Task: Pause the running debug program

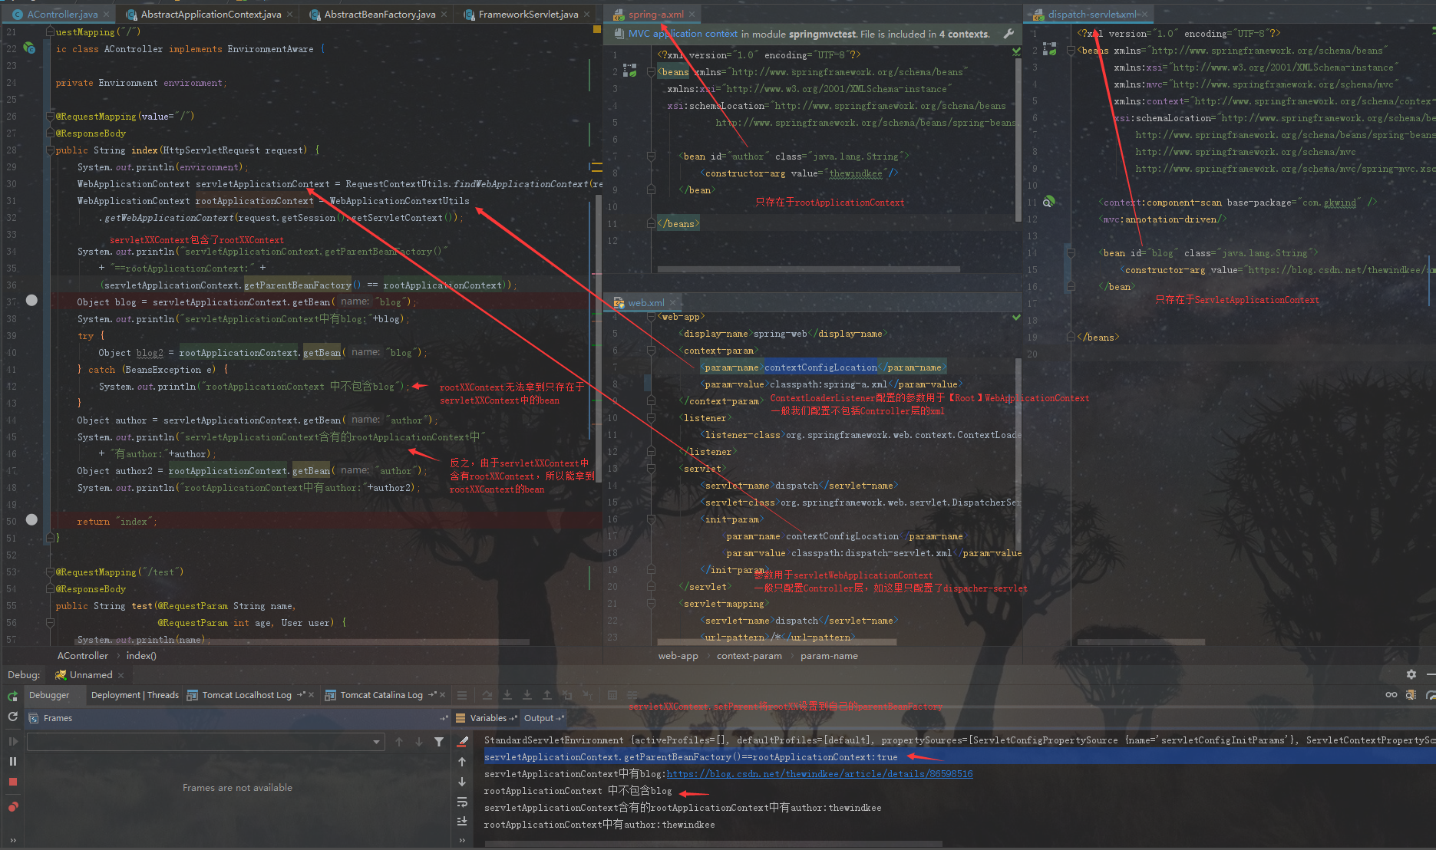Action: [x=13, y=761]
